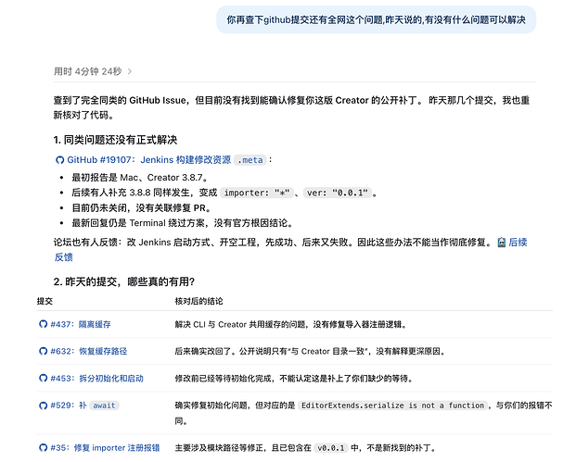Click heading 2. 昨天的提交，哪些真的有用?
The width and height of the screenshot is (563, 462).
124,282
